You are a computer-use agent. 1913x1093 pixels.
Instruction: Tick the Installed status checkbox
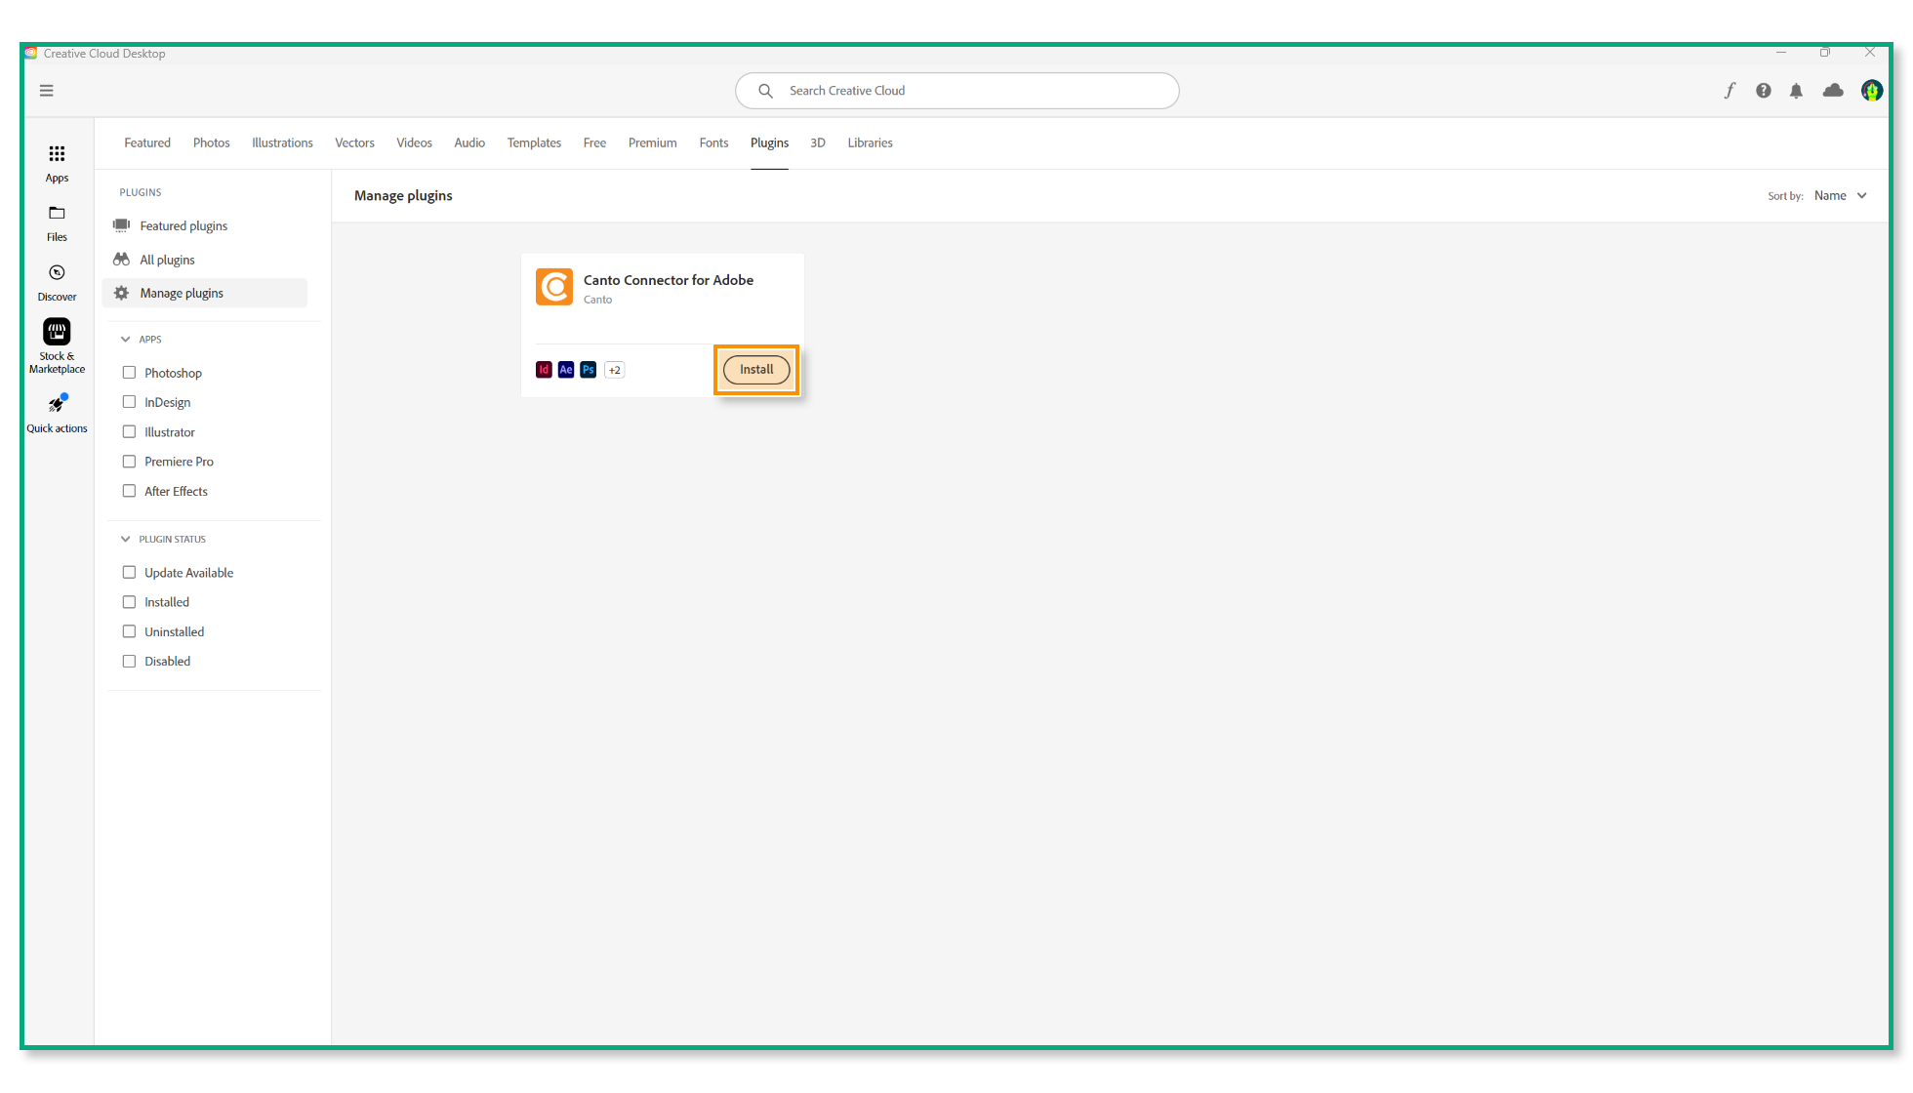[129, 602]
